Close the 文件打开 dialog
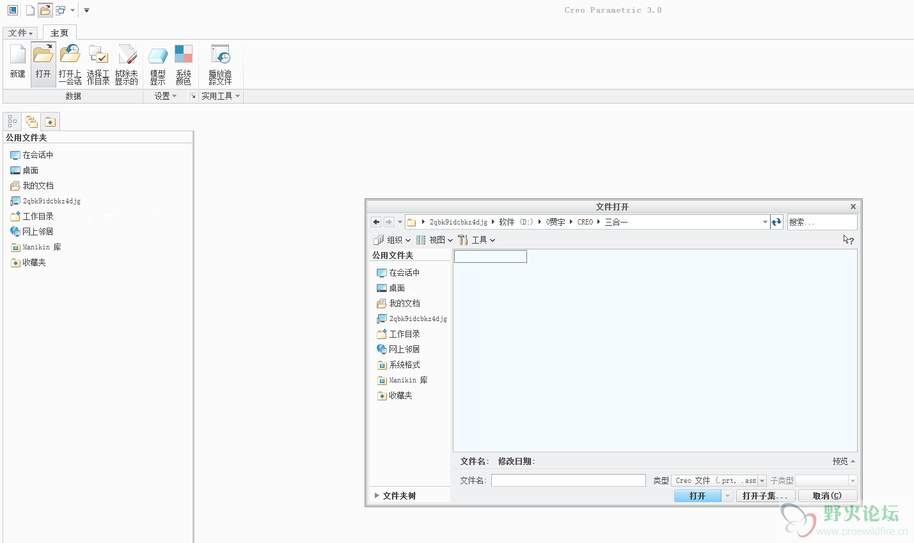The image size is (914, 543). [853, 207]
